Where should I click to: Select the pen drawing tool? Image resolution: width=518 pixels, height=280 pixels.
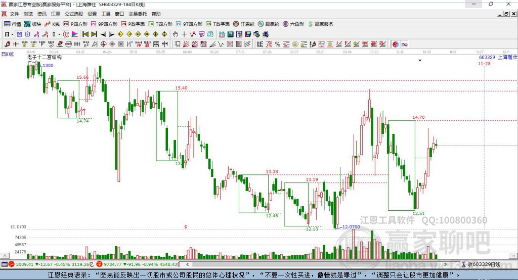point(7,44)
